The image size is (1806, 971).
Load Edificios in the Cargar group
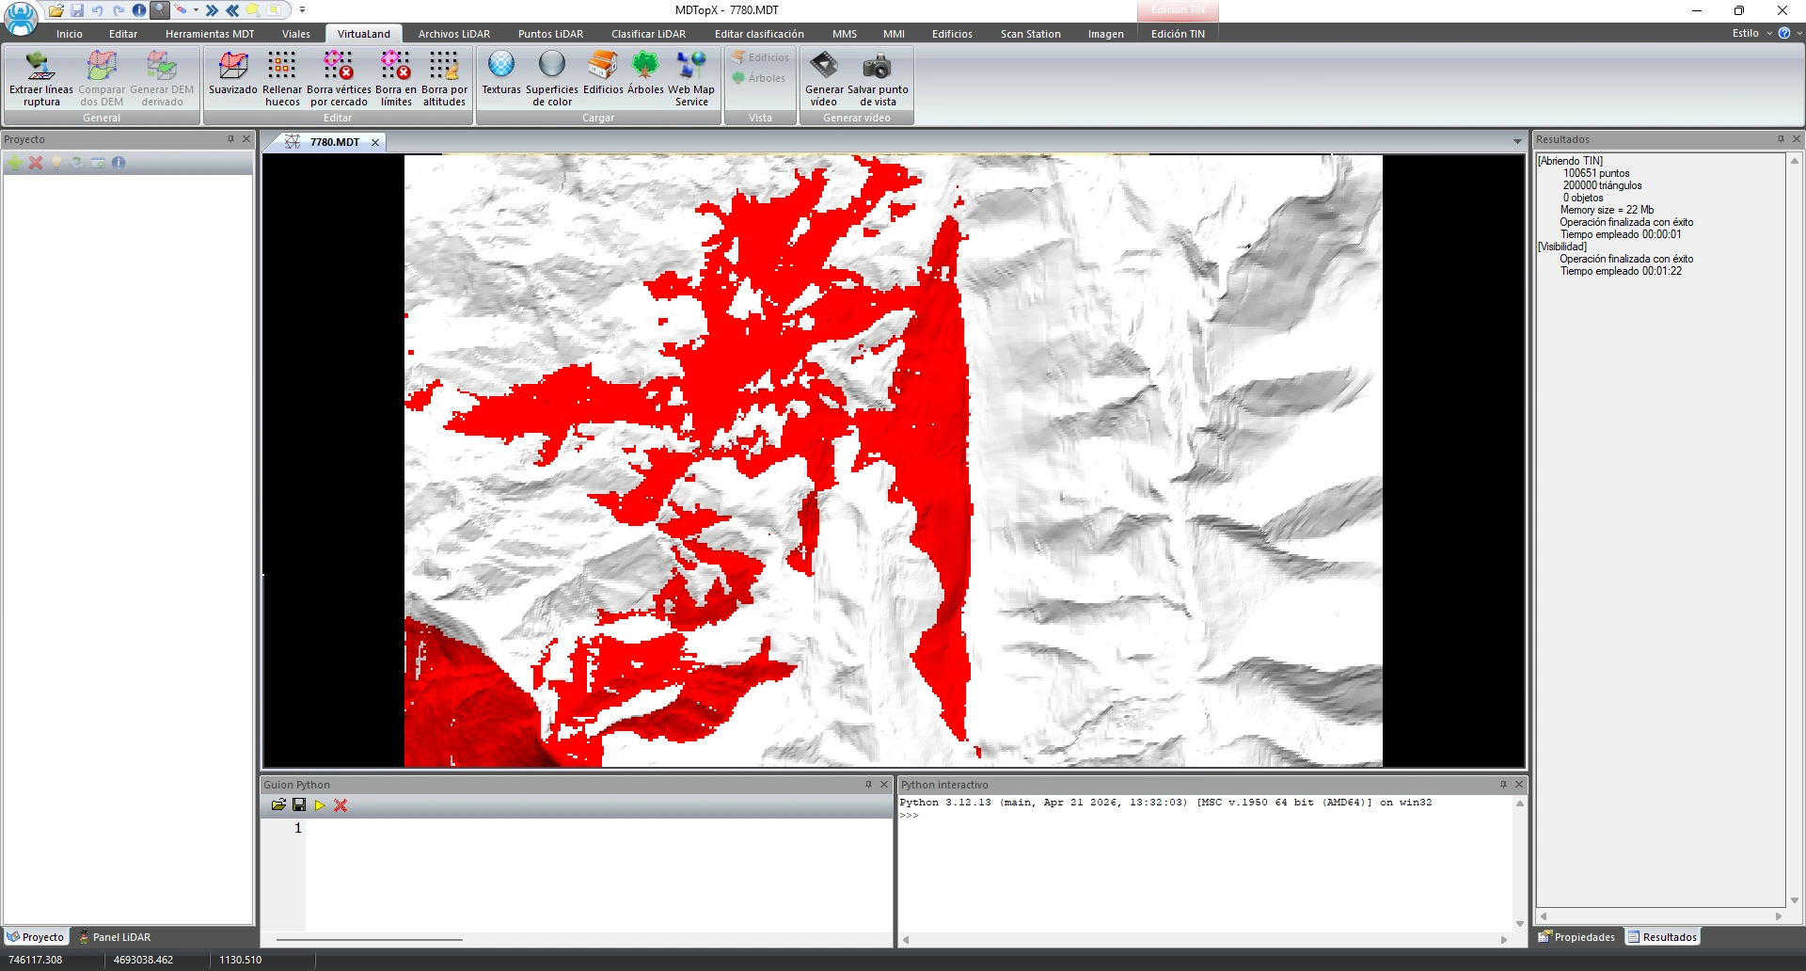[603, 73]
